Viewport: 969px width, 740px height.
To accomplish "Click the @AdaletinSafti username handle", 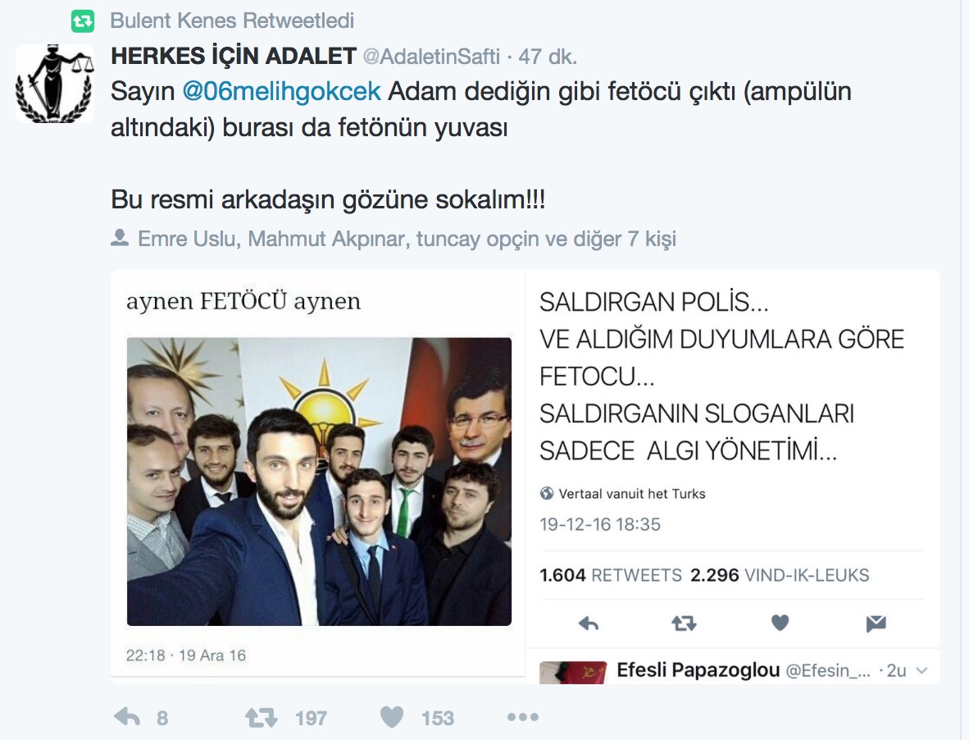I will 431,57.
